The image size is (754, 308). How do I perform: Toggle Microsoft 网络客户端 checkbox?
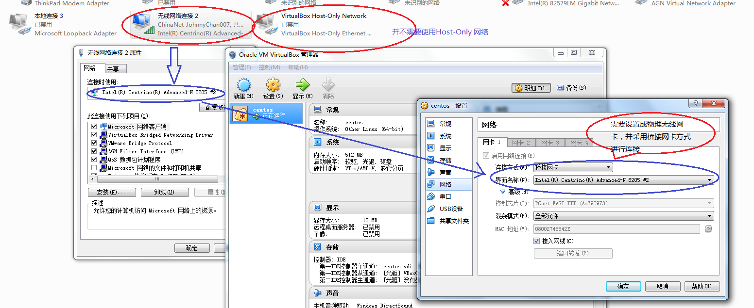pyautogui.click(x=94, y=127)
